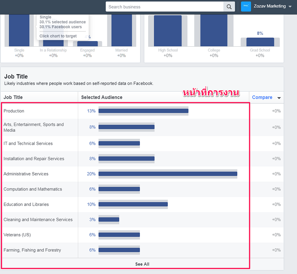Click See All job titles
The image size is (297, 274).
pos(142,264)
